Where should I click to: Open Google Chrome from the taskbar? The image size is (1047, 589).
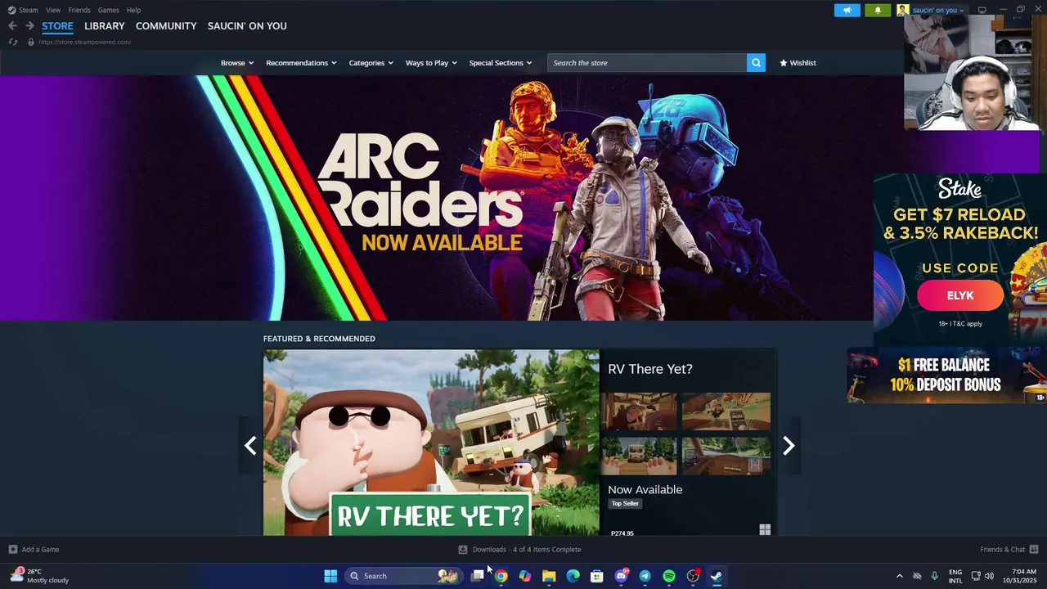501,576
